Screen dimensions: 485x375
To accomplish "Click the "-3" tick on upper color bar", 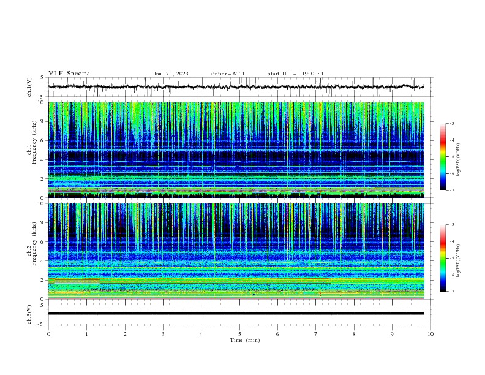I will (x=451, y=123).
